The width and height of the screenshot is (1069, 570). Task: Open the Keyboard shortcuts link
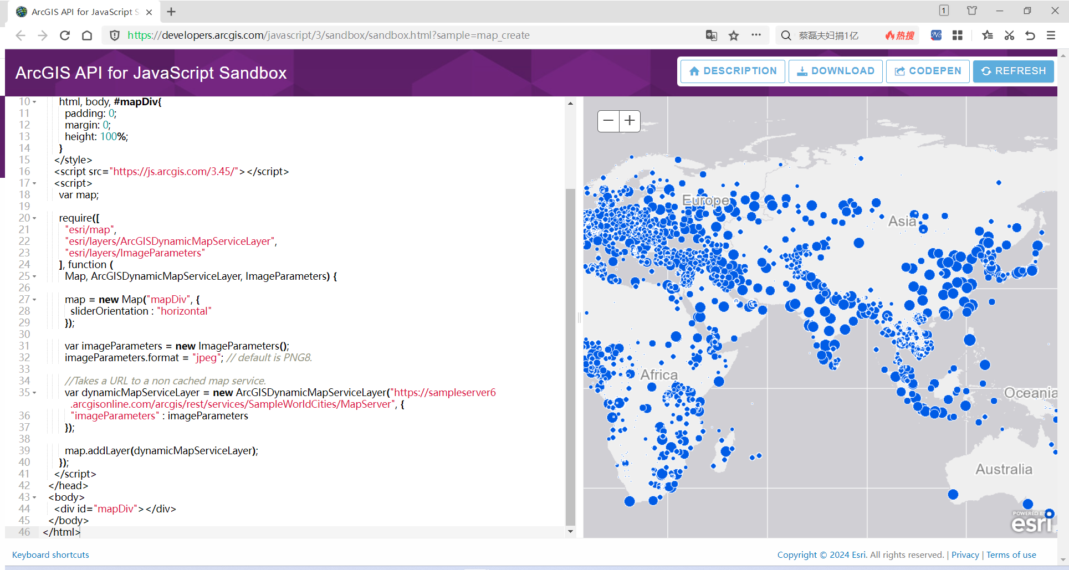(50, 554)
